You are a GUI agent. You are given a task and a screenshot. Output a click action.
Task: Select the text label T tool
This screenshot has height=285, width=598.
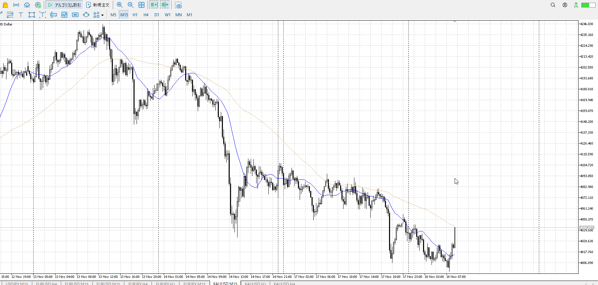[x=21, y=15]
